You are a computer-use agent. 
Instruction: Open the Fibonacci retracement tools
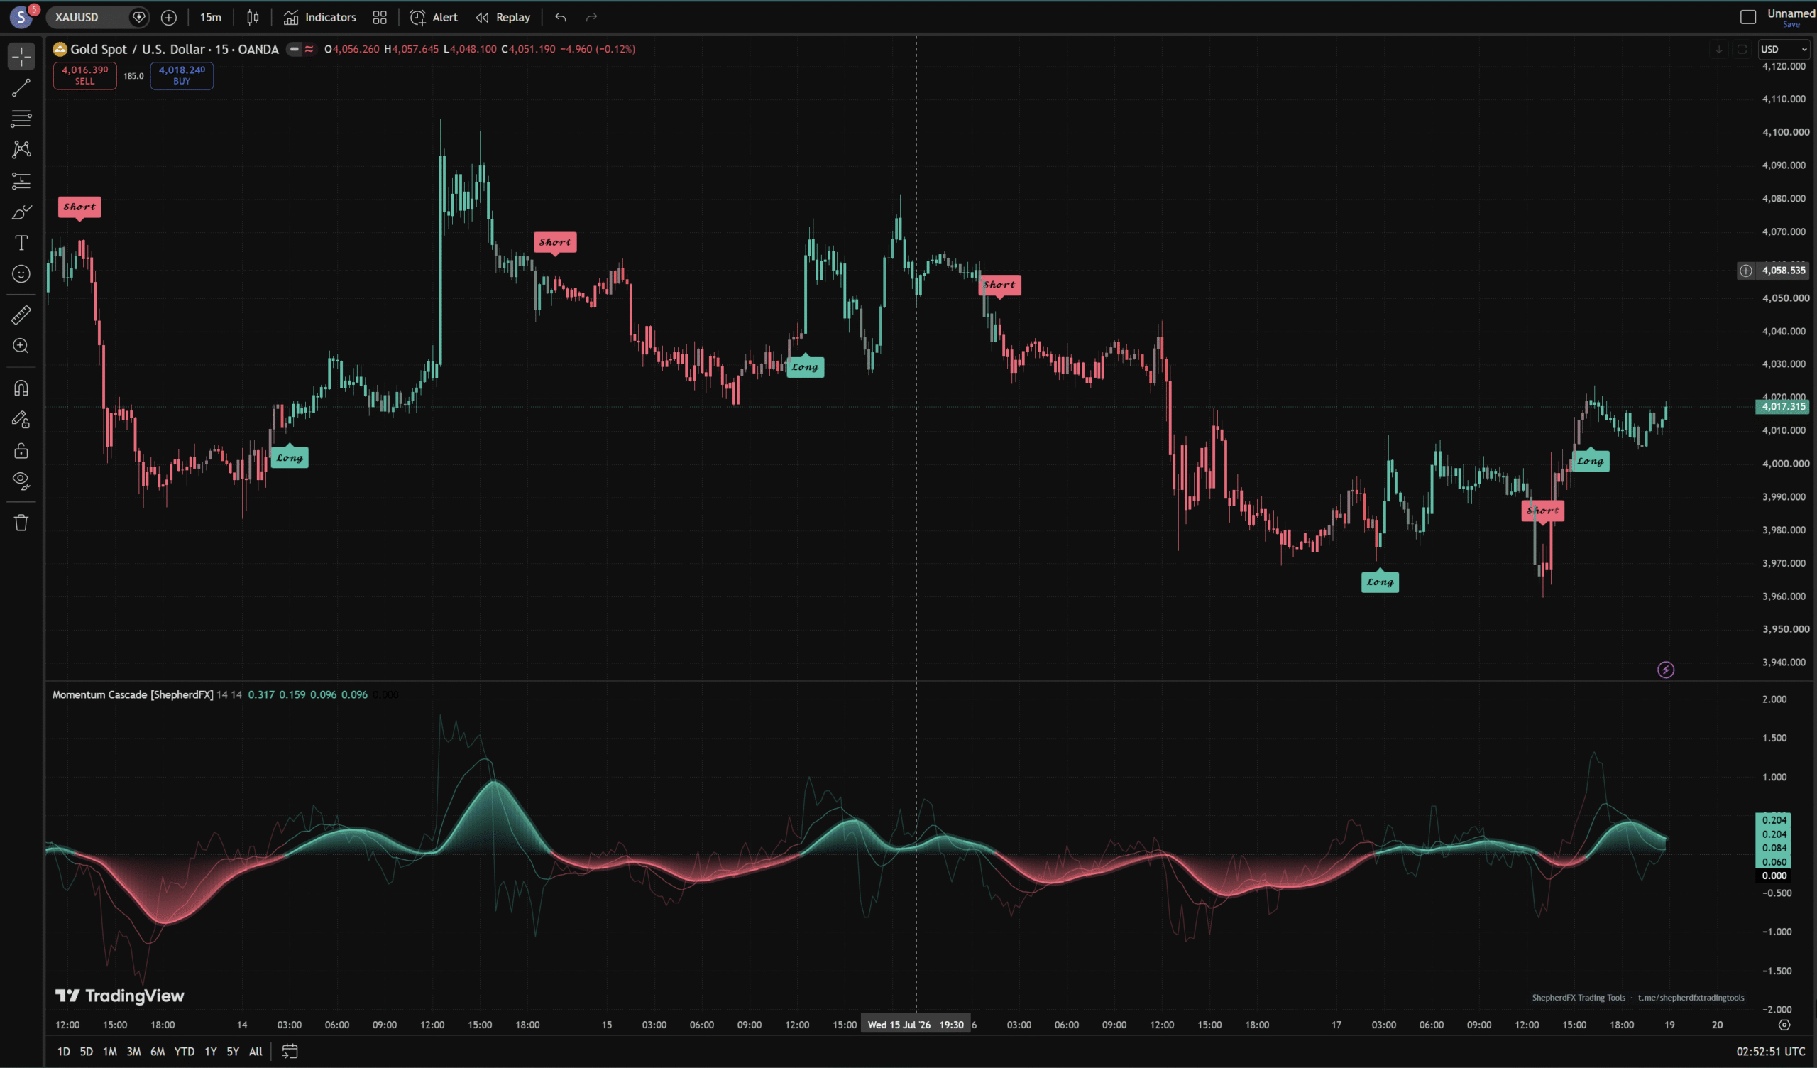(x=21, y=119)
